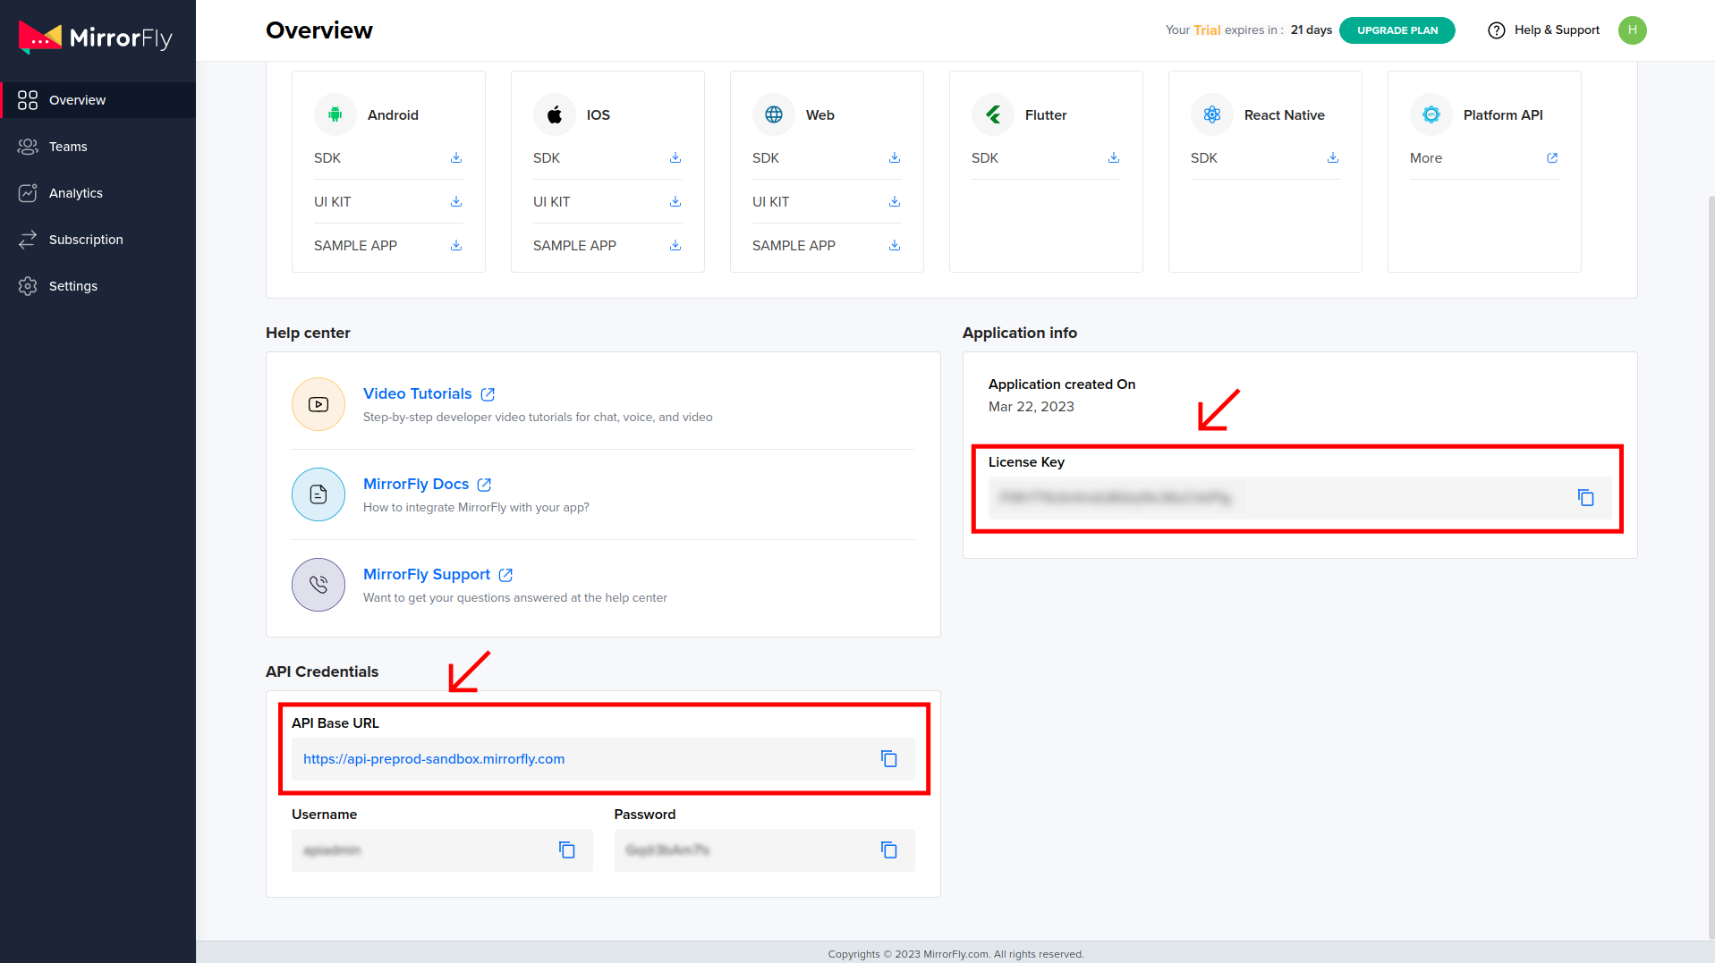Open the Subscription page
Screen dimensions: 1715x963
point(86,240)
